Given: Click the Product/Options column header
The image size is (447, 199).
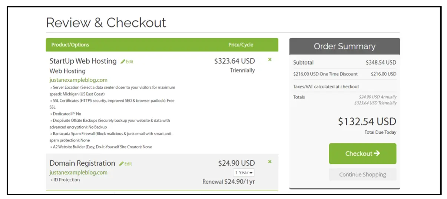Looking at the screenshot, I should tap(70, 45).
